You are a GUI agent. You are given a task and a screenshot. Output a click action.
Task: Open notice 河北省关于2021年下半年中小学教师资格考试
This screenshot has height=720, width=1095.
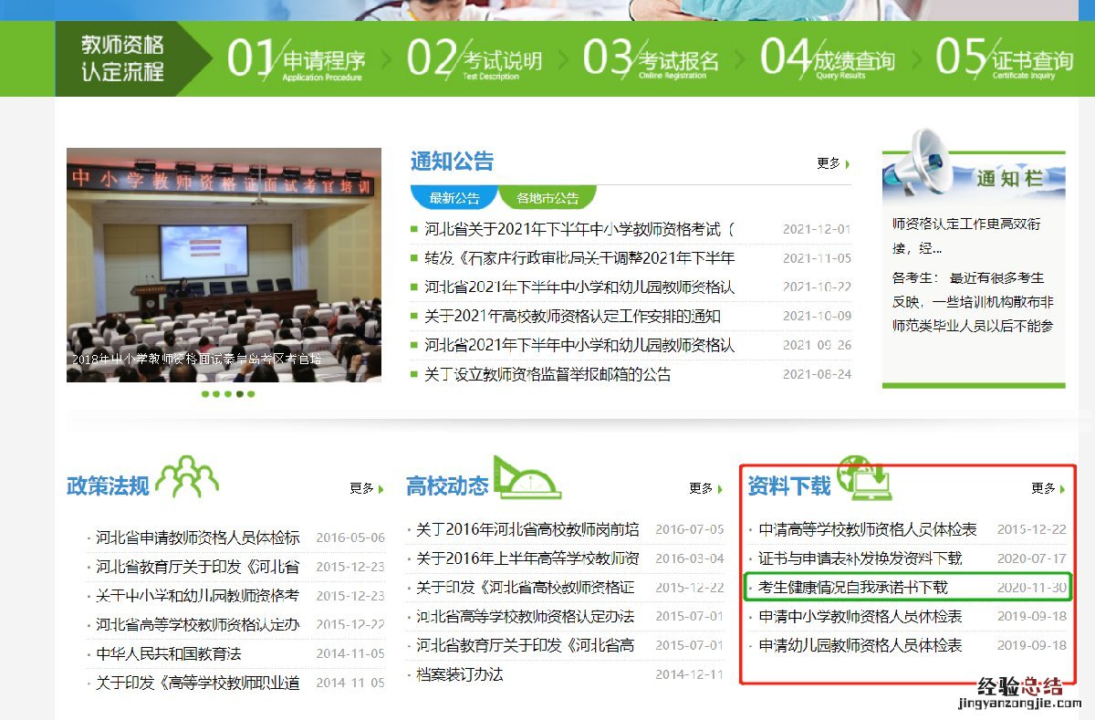[579, 229]
